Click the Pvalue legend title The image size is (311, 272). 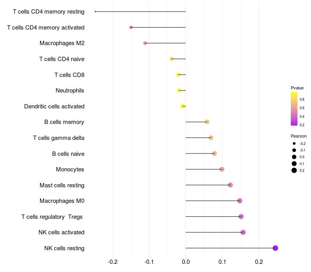tap(297, 88)
